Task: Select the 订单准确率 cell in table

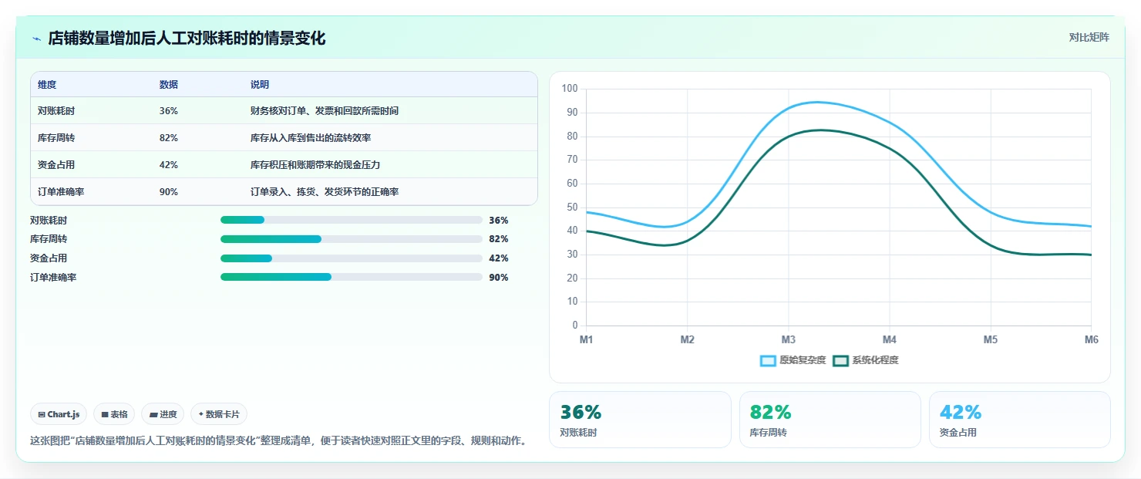Action: (x=61, y=192)
